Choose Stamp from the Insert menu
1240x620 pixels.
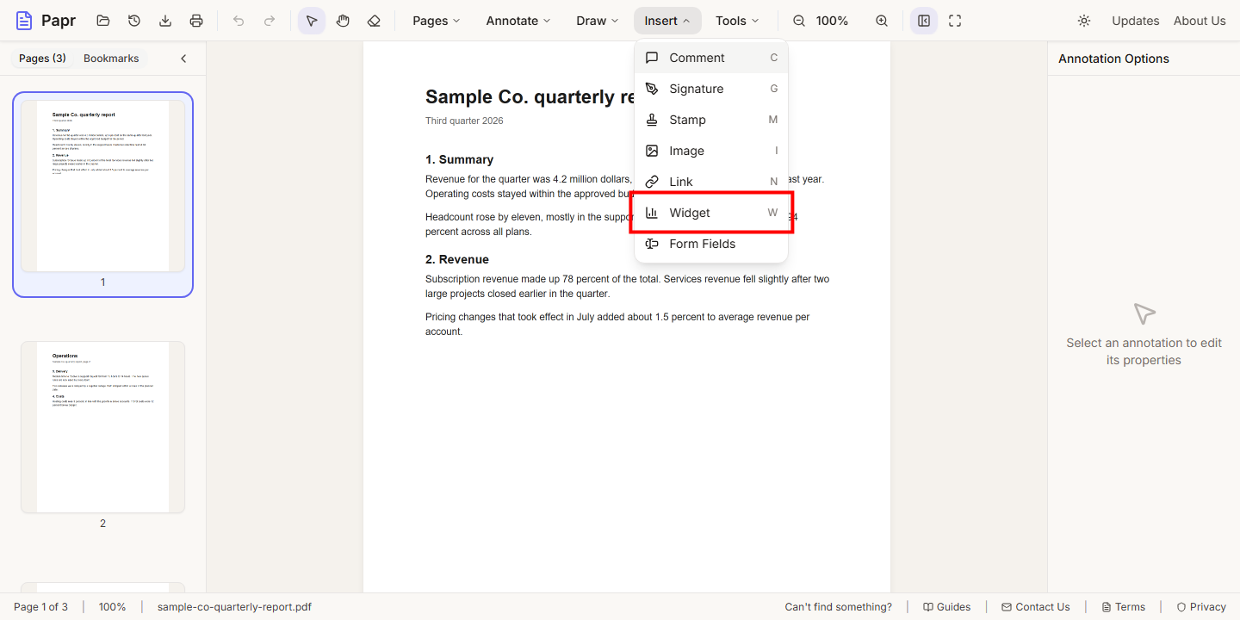[711, 120]
